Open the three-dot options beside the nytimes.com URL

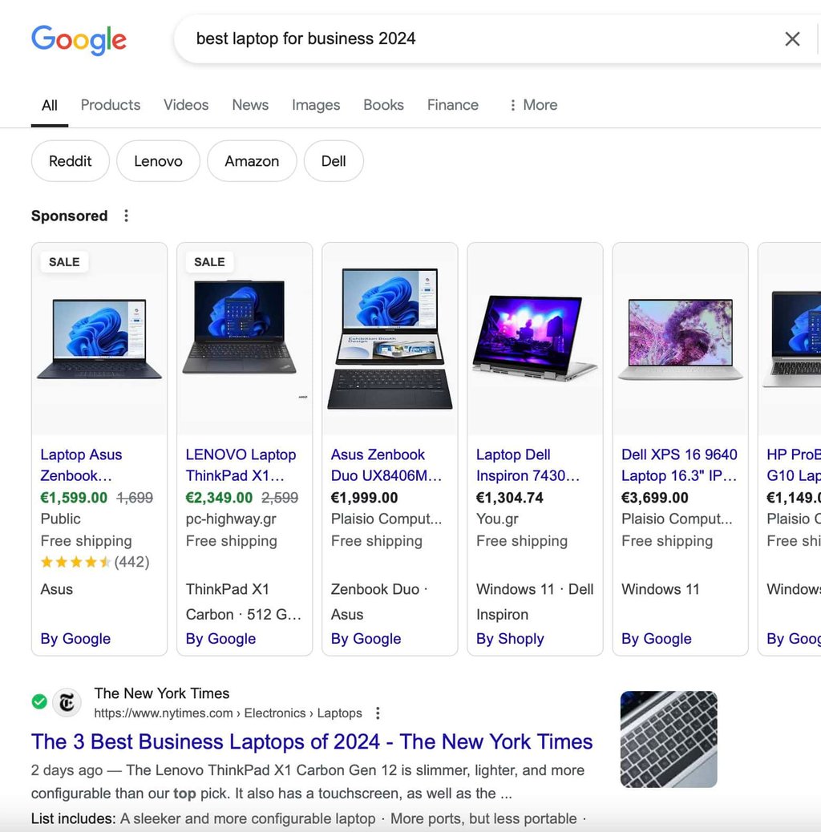pos(377,713)
